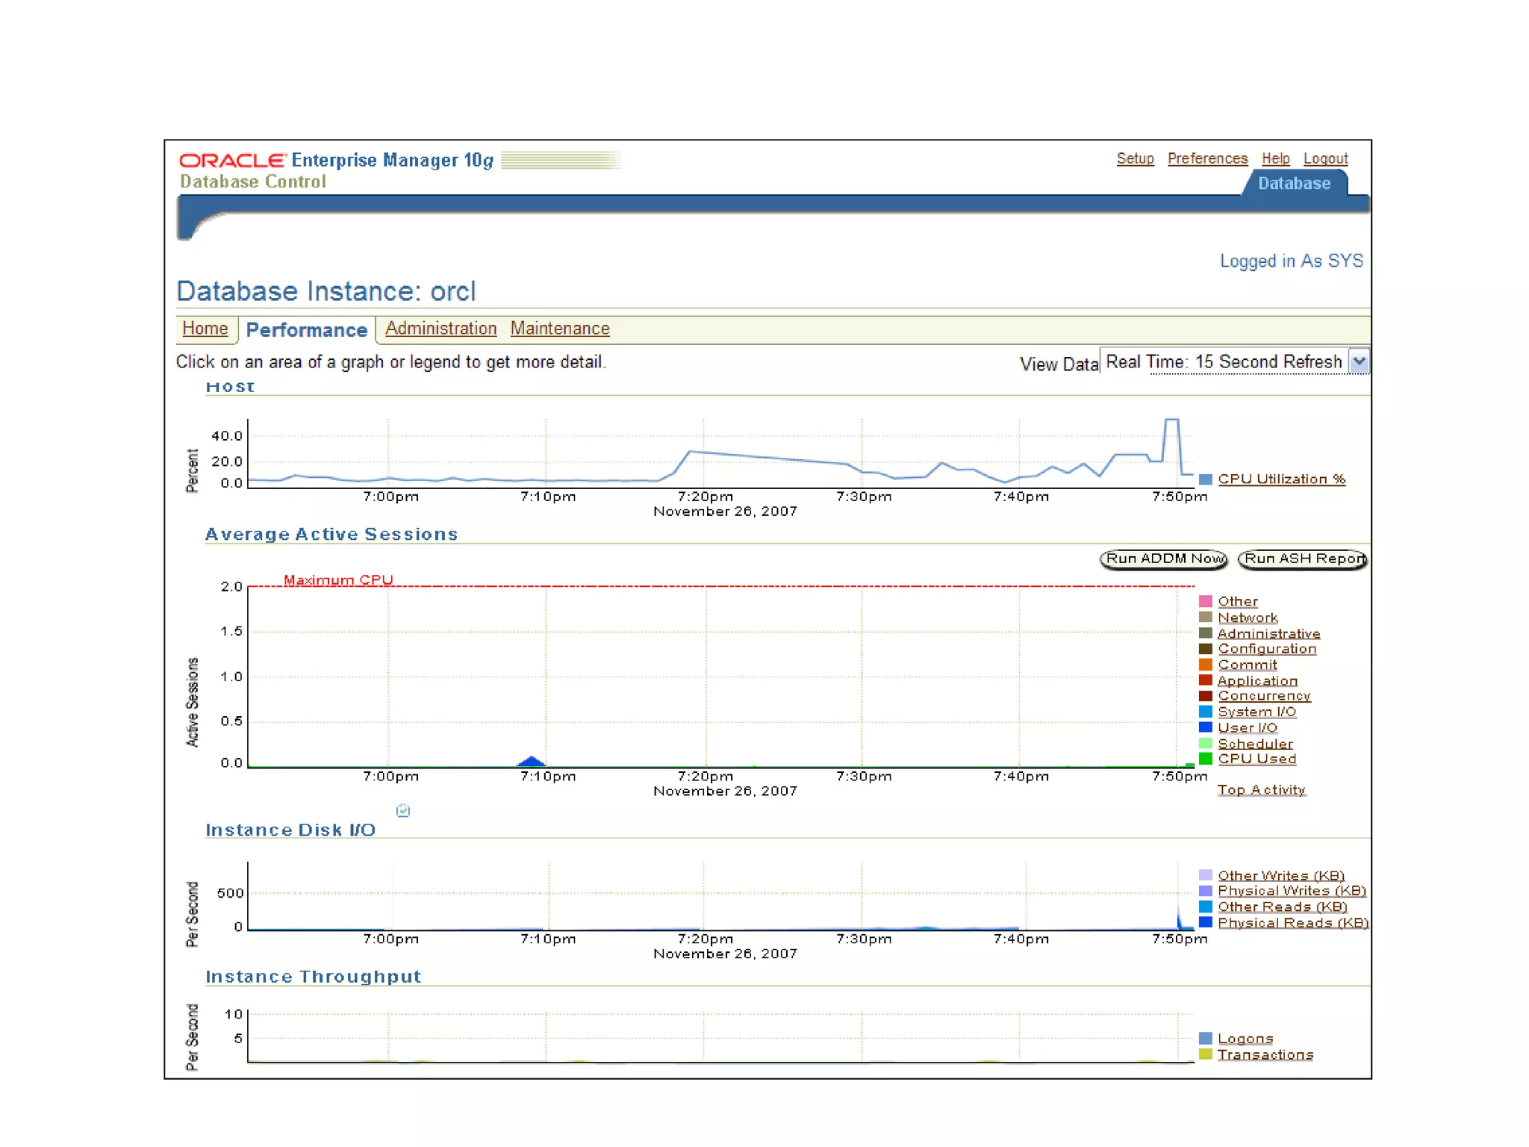This screenshot has width=1529, height=1147.
Task: Click the User I/O legend color square
Action: coord(1205,727)
